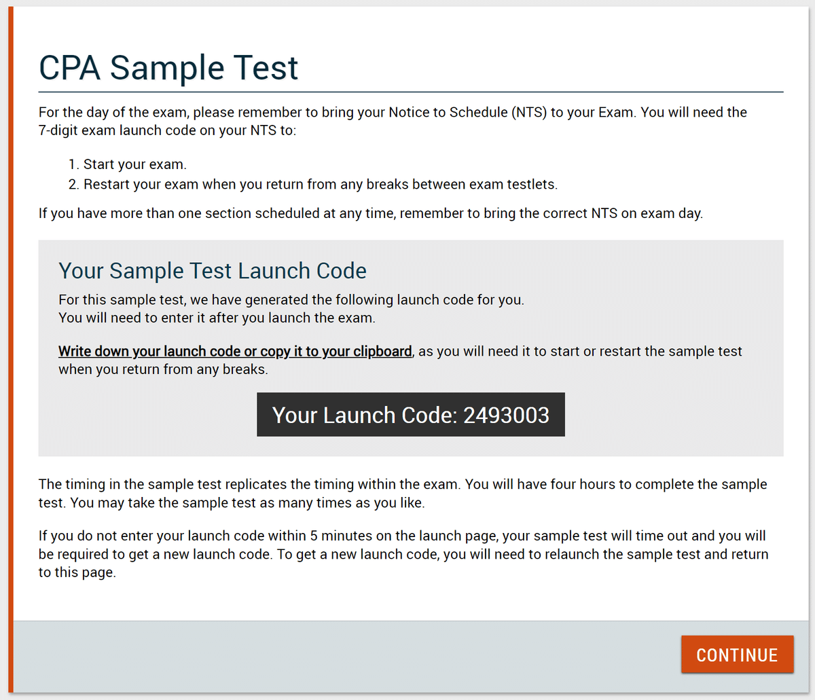Click the 'to this page.' closing text
815x700 pixels.
click(x=77, y=572)
